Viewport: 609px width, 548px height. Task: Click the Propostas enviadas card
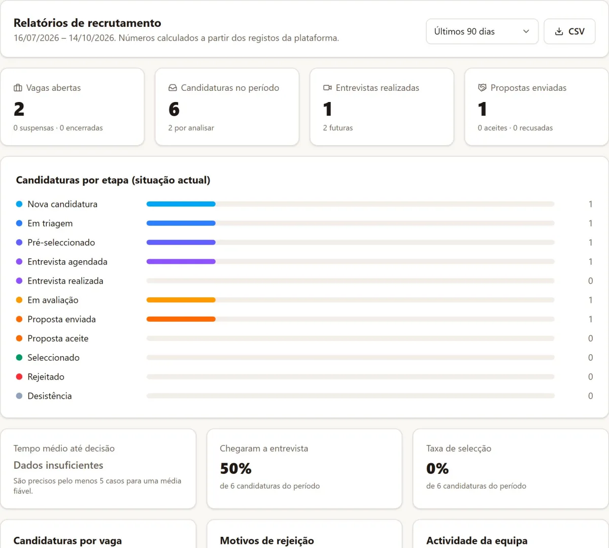(x=536, y=107)
